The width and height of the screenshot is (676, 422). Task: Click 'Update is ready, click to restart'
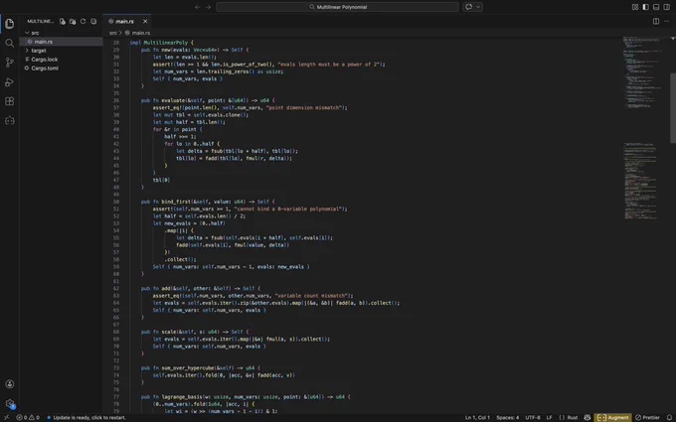coord(86,417)
